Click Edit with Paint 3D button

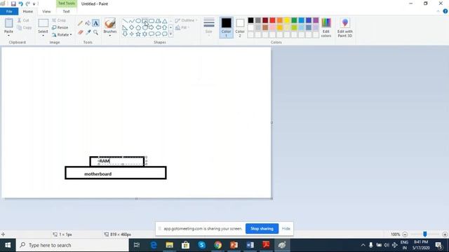click(344, 27)
